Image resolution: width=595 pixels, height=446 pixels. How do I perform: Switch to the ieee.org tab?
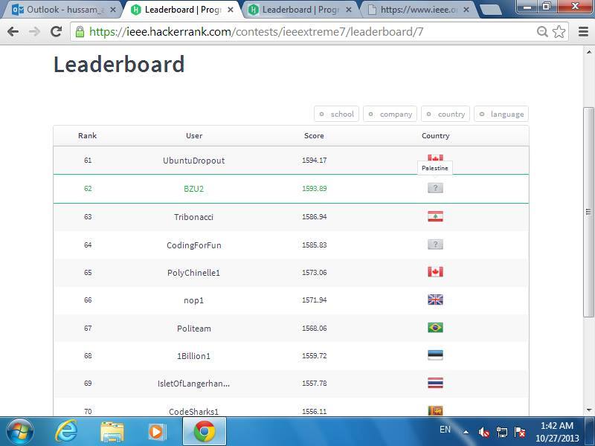click(419, 10)
